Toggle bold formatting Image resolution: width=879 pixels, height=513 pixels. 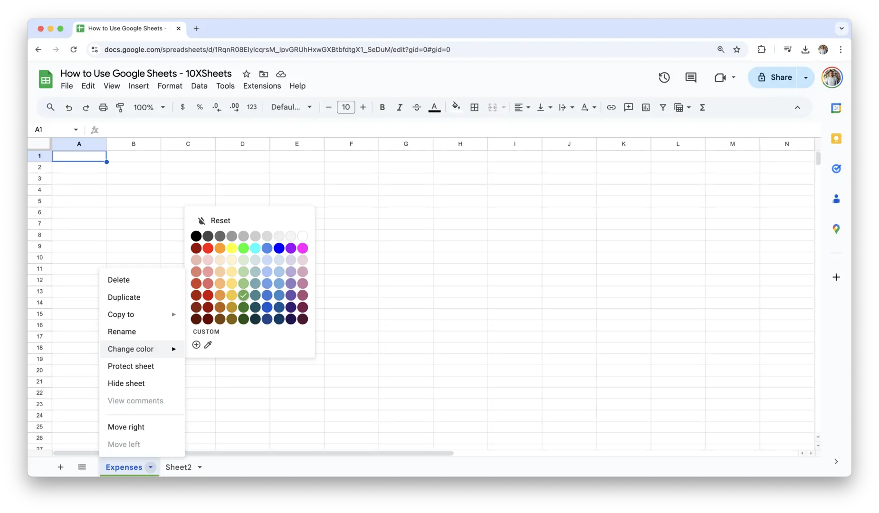(382, 107)
